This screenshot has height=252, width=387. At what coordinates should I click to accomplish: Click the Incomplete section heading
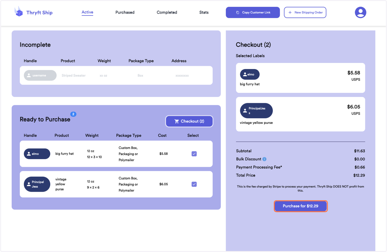click(x=35, y=45)
